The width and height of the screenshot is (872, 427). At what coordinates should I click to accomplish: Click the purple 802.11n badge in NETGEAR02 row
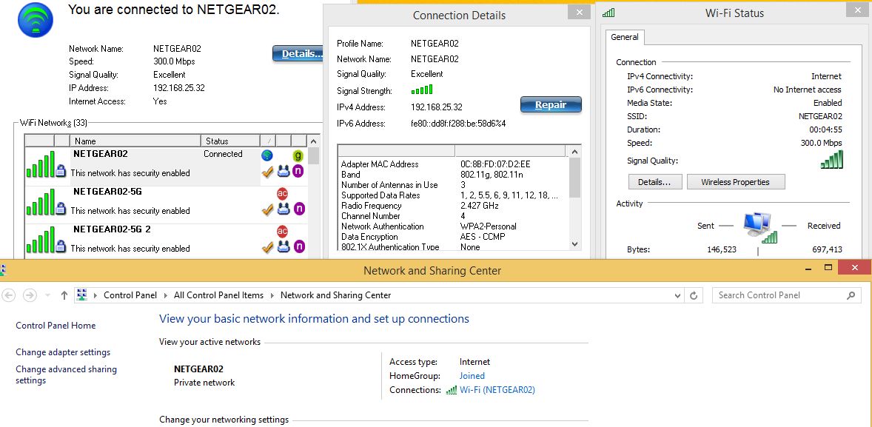tap(298, 171)
